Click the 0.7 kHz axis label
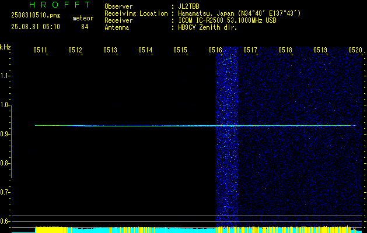 pyautogui.click(x=5, y=192)
